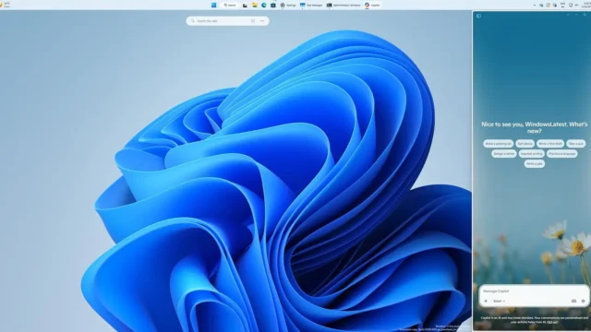Viewport: 591px width, 332px height.
Task: Select the Copilot taskbar item
Action: (372, 5)
